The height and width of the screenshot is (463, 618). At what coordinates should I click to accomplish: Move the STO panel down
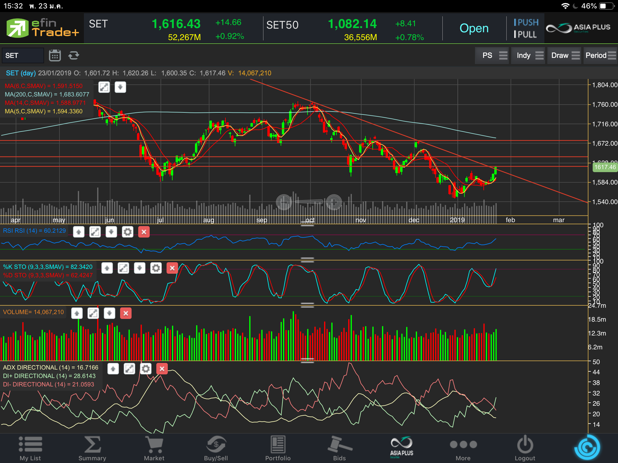[x=139, y=268]
